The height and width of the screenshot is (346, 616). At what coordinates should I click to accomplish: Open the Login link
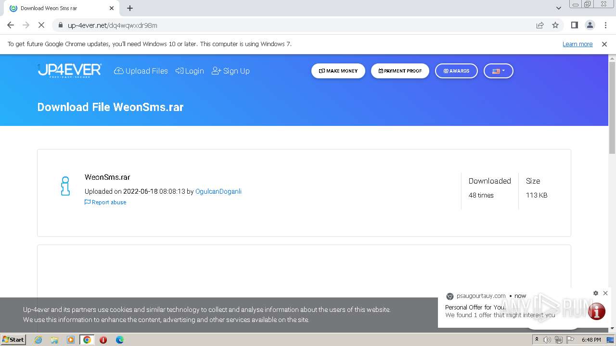190,71
